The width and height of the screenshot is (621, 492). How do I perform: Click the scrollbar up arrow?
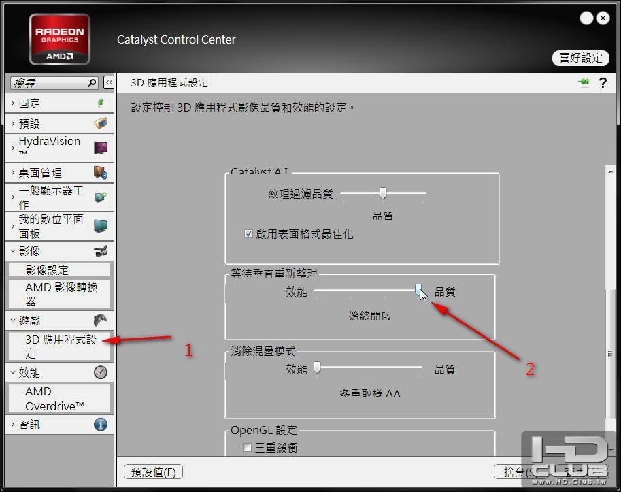pyautogui.click(x=610, y=171)
